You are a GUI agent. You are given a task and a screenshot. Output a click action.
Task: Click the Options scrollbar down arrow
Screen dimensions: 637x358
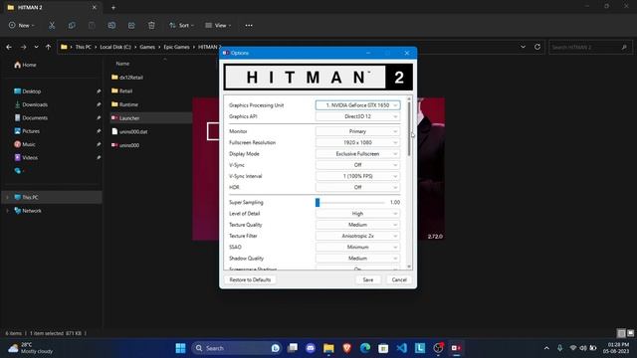(x=409, y=267)
